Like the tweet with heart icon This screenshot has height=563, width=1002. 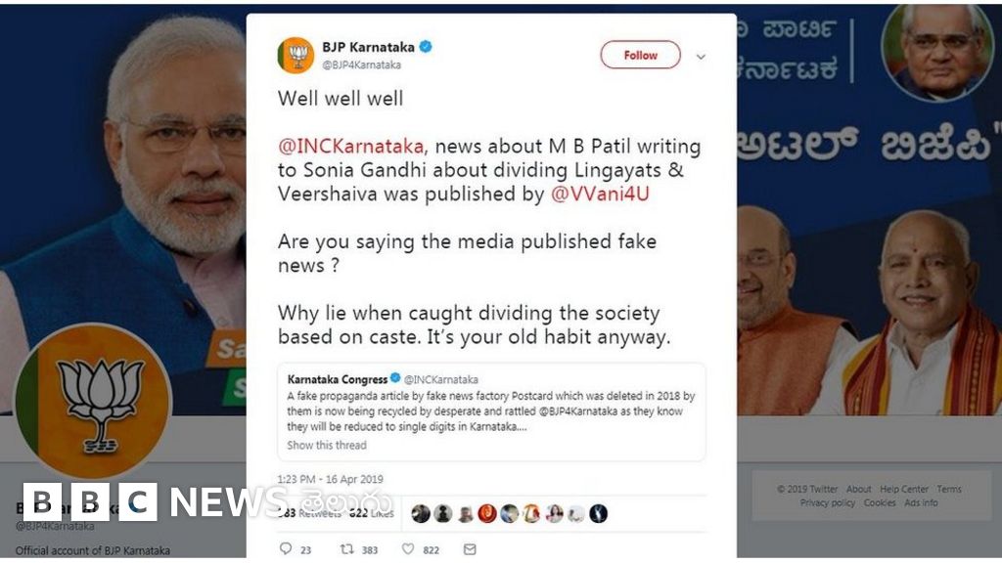point(408,548)
